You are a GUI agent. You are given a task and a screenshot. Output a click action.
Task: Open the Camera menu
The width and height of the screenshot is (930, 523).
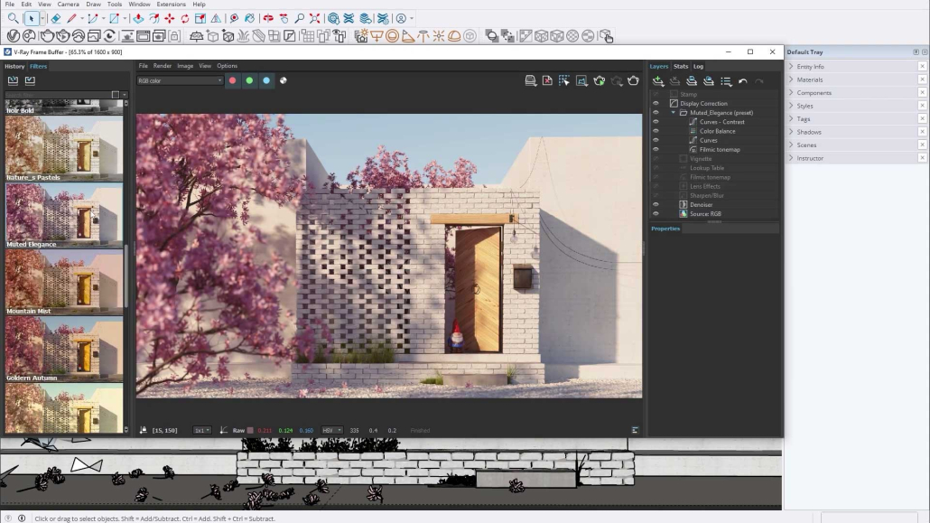(69, 5)
